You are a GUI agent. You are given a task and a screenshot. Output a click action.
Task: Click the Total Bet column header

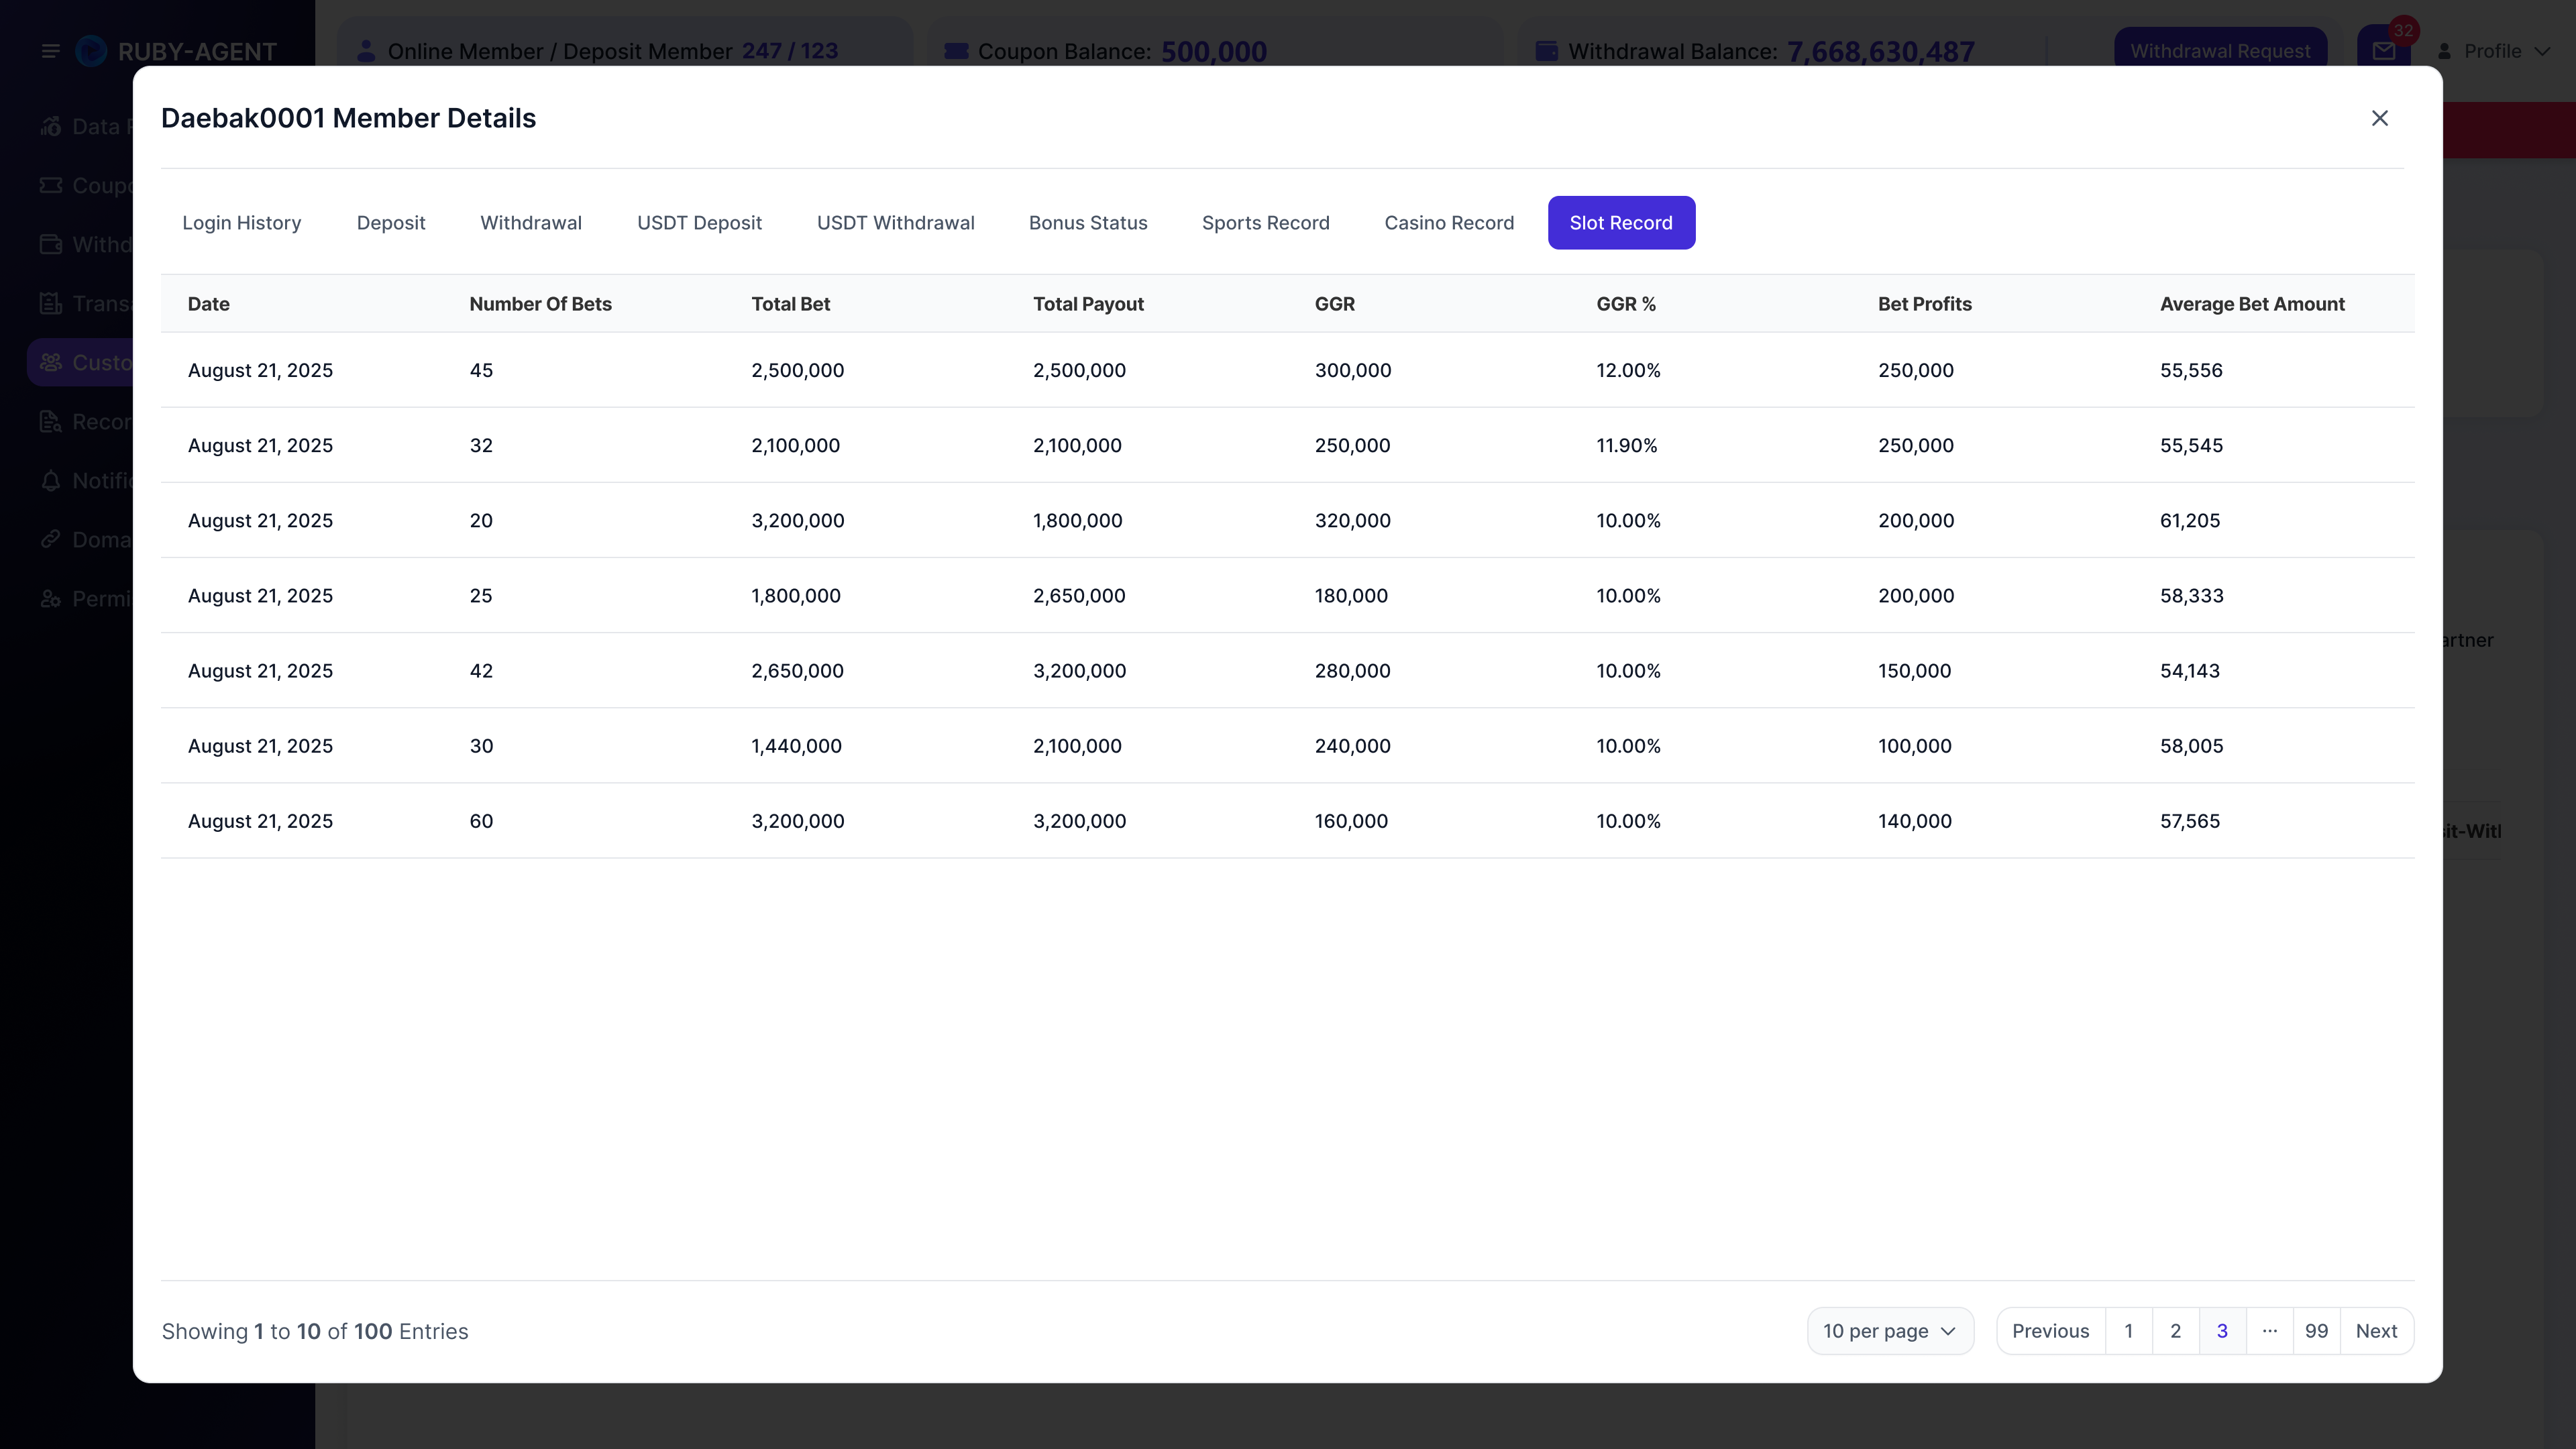click(x=790, y=304)
